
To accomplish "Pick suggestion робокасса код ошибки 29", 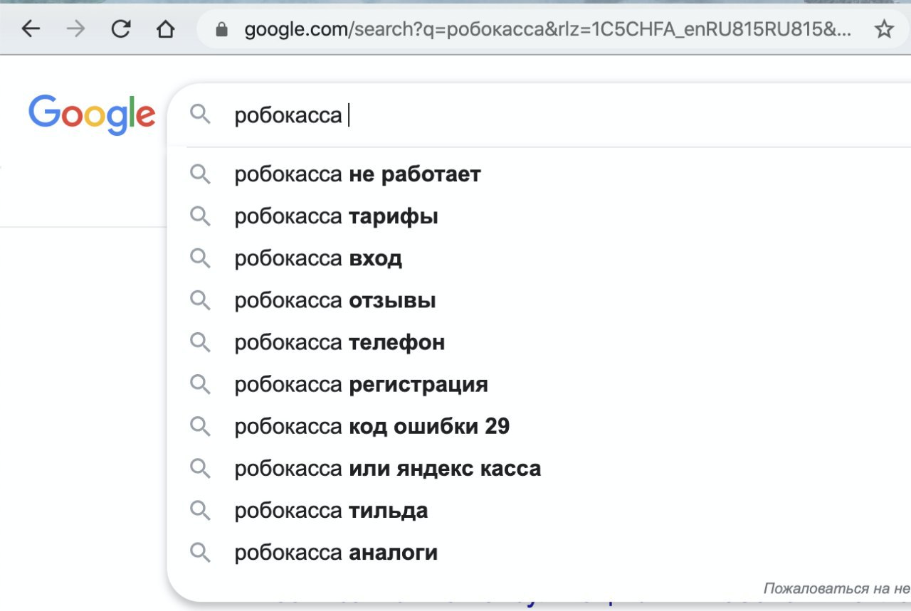I will pyautogui.click(x=539, y=427).
